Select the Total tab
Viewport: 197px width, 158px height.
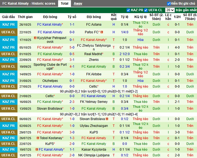tap(64, 4)
